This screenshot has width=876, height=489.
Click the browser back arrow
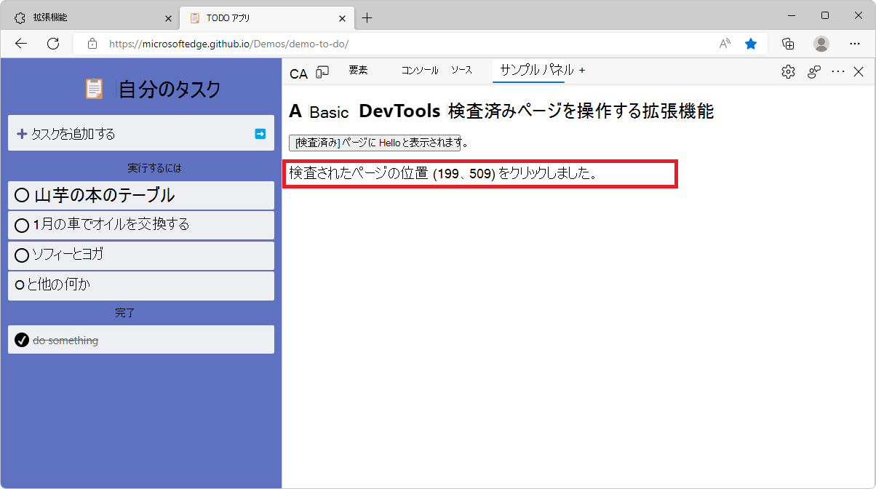pos(20,44)
